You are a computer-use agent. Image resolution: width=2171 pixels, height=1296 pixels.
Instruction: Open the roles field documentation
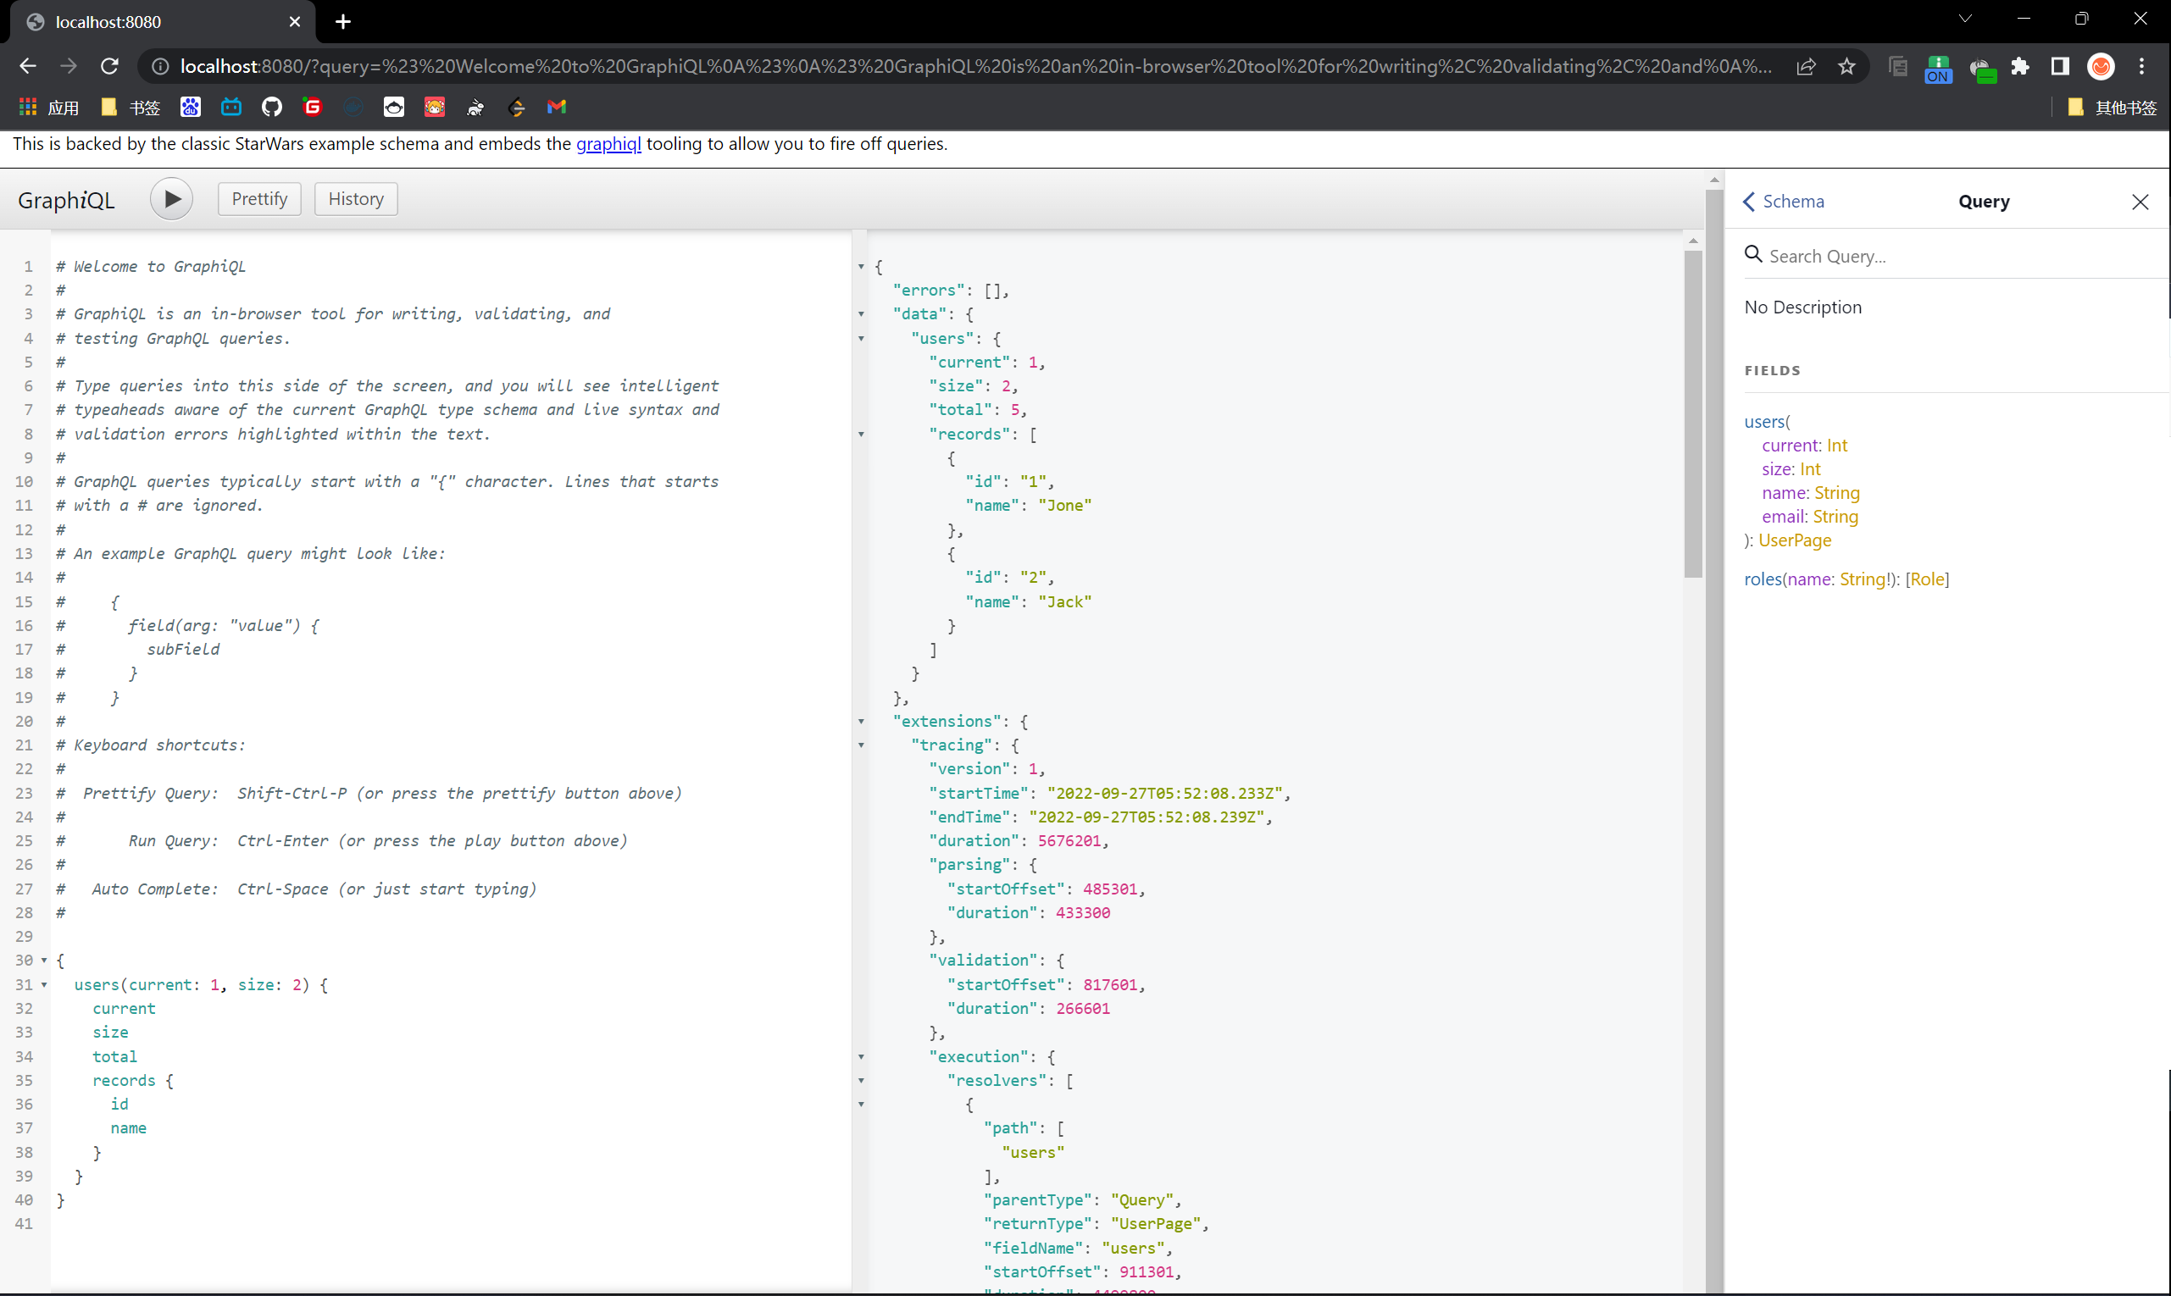(1762, 579)
